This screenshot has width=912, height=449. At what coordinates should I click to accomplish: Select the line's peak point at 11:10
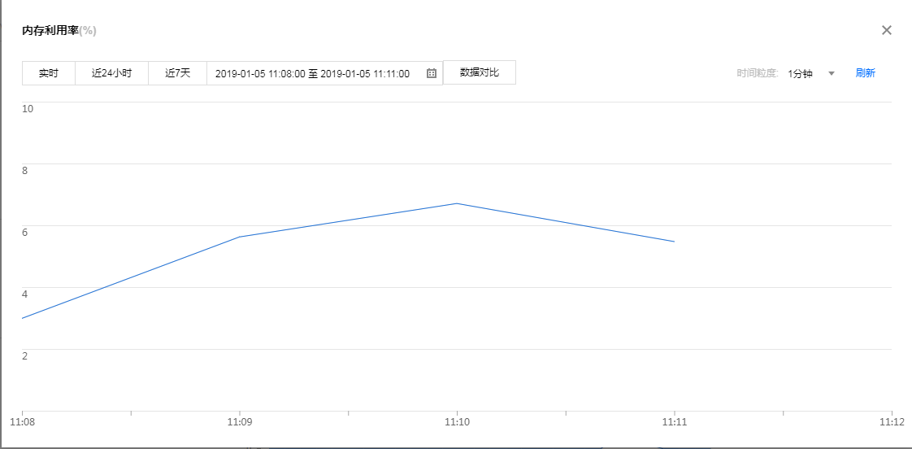(457, 203)
